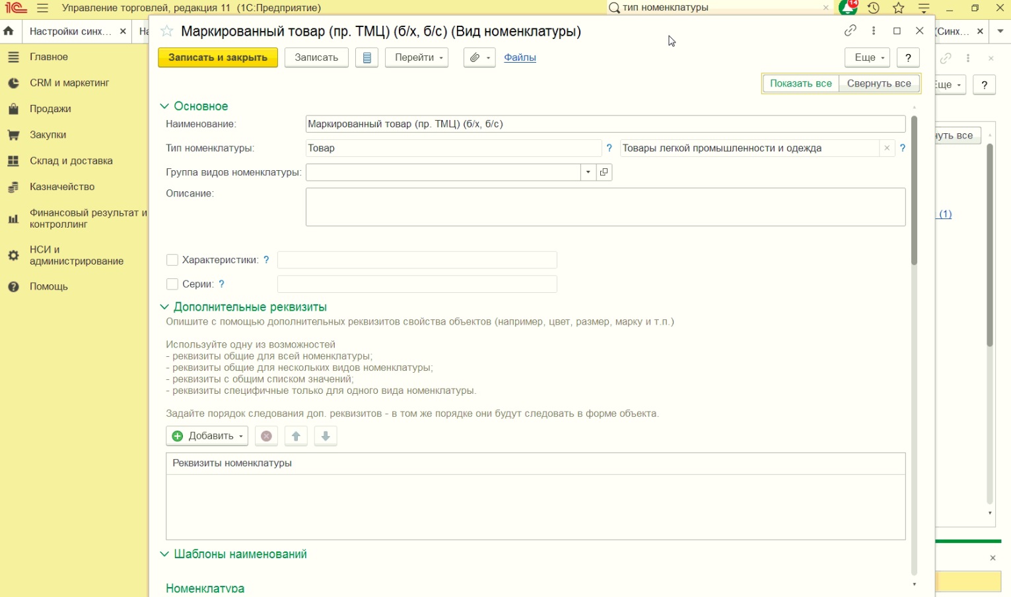Enable the Серии checkbox
The image size is (1011, 597).
pos(172,284)
